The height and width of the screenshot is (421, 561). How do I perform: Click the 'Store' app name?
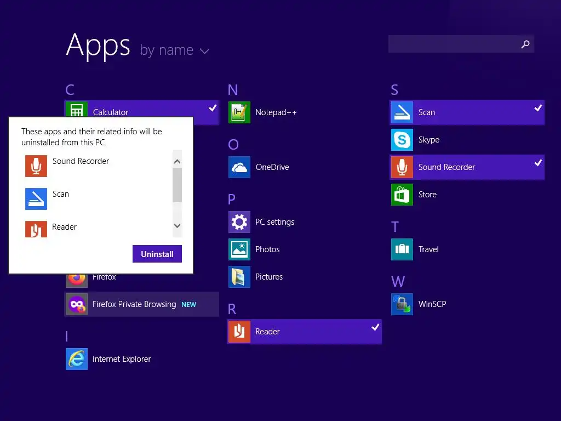[427, 195]
